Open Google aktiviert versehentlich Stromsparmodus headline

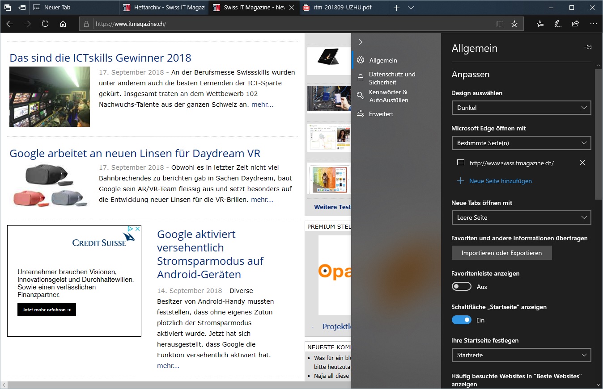(x=210, y=254)
